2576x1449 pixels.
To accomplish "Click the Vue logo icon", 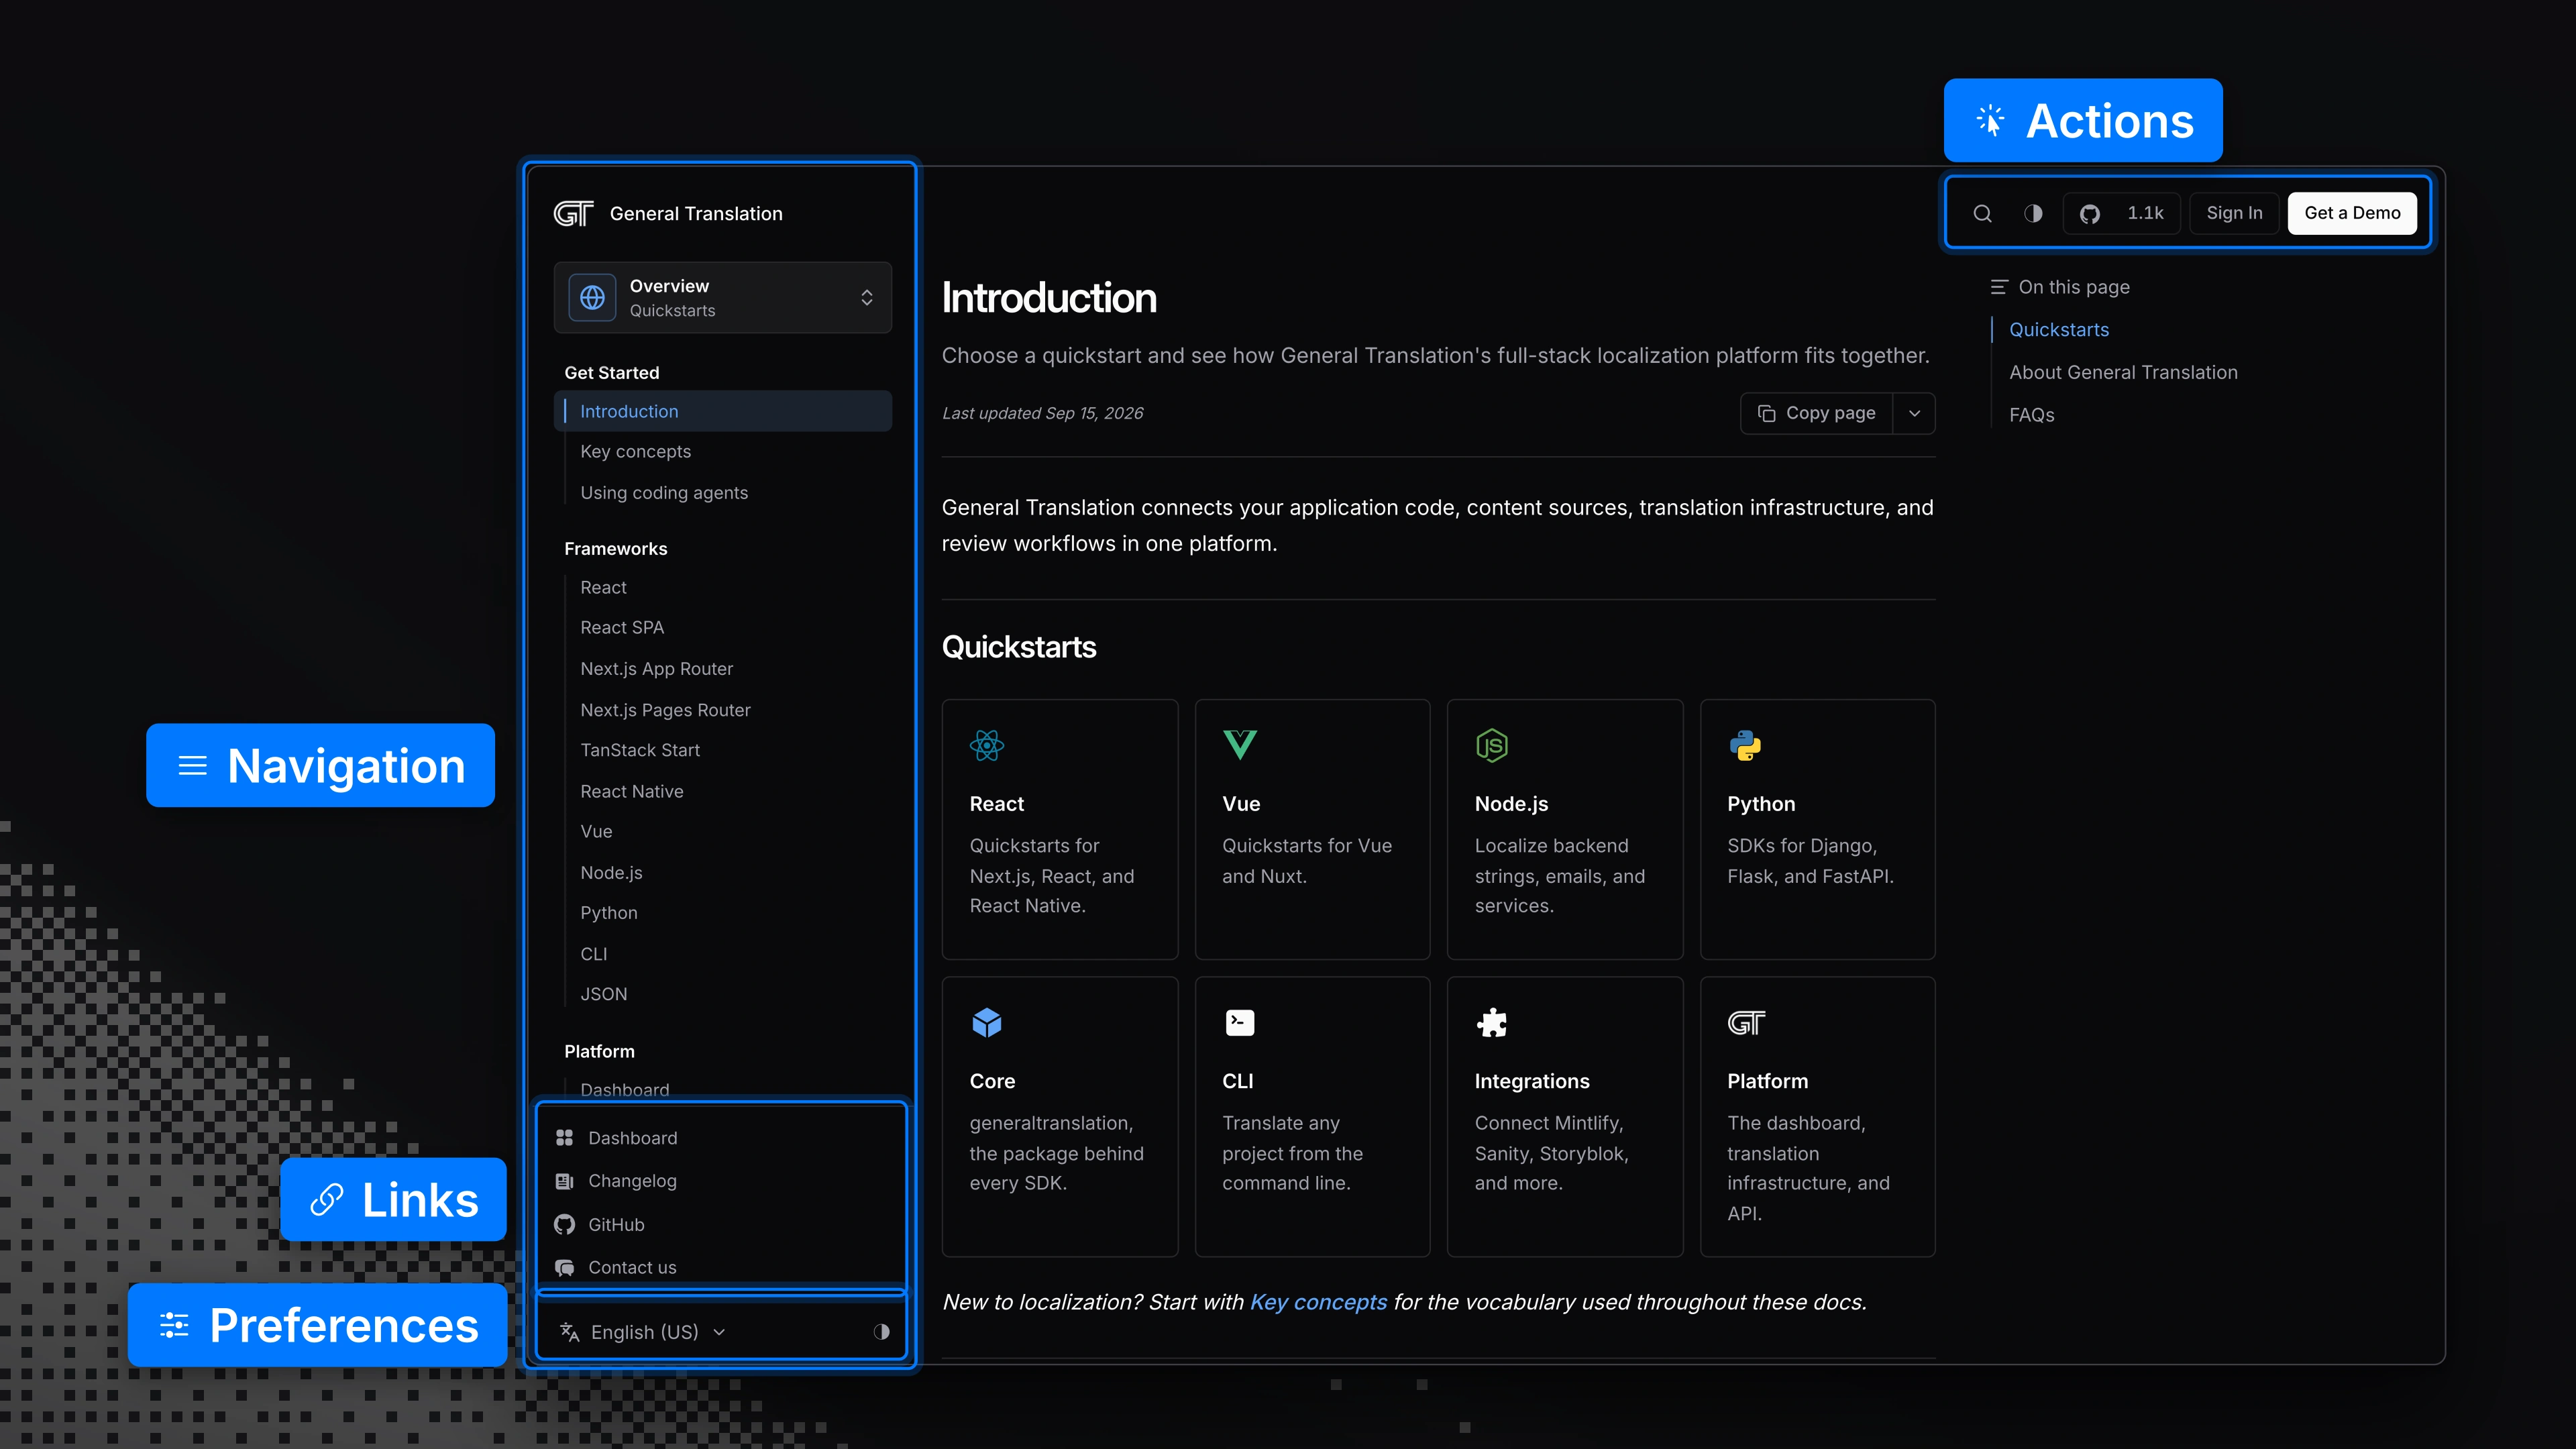I will pos(1240,745).
